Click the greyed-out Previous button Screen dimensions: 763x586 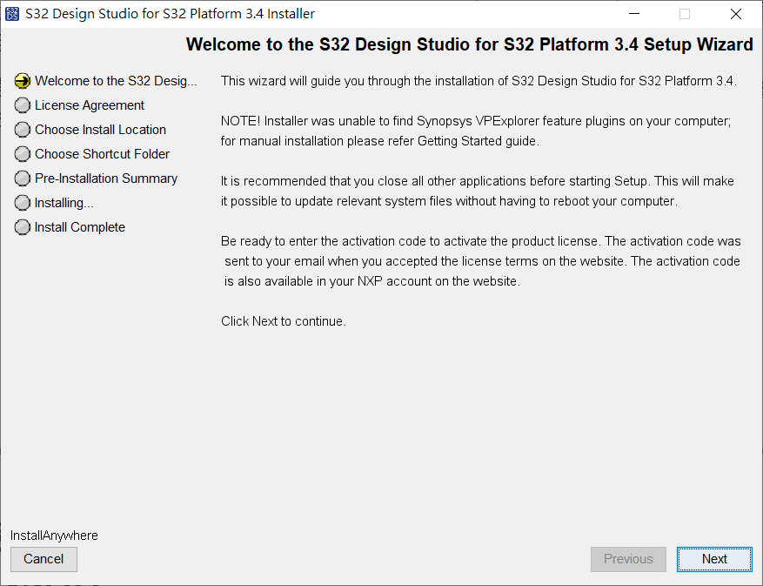[x=628, y=559]
